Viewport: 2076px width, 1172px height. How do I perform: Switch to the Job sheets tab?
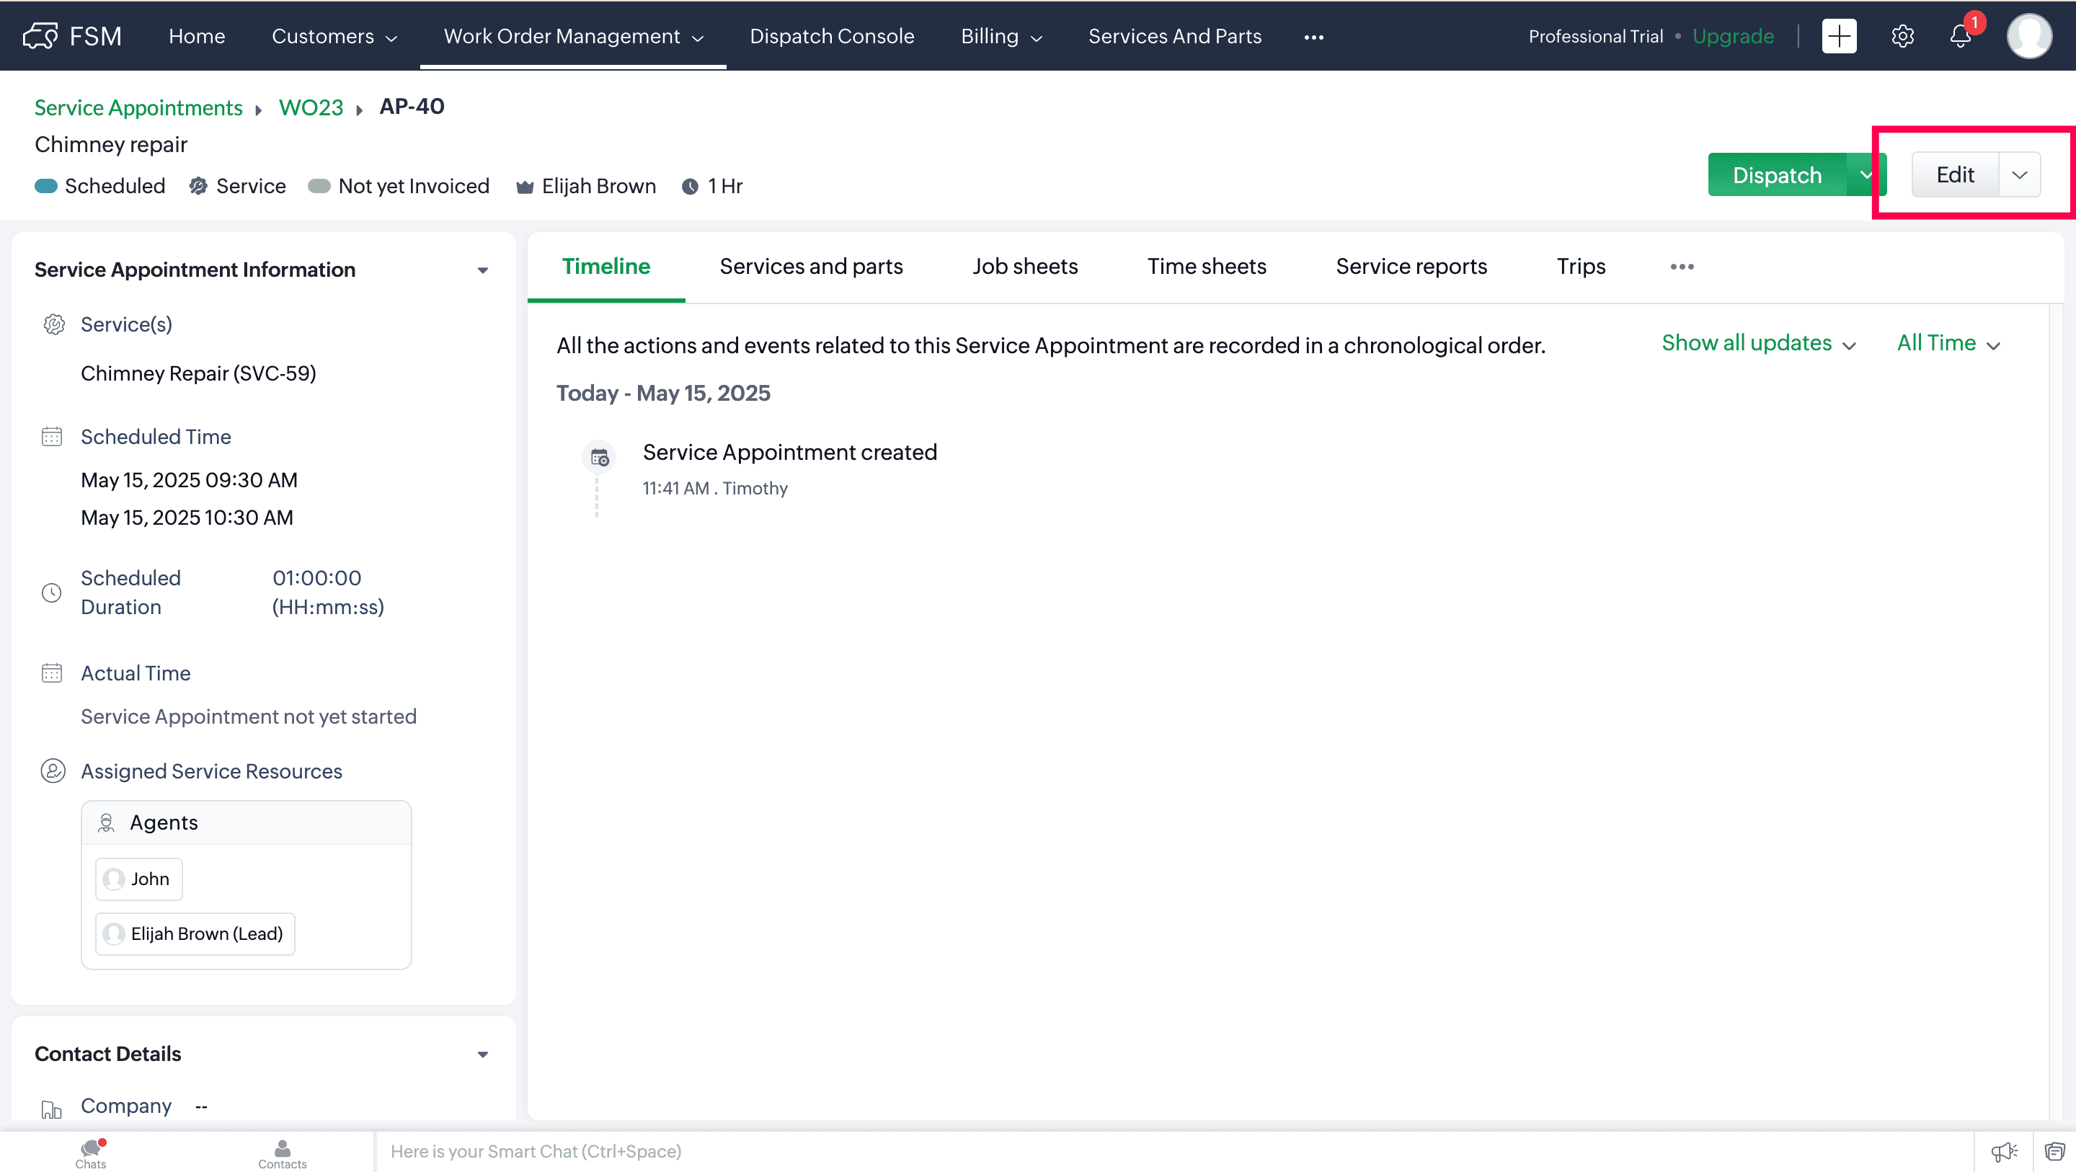1024,267
